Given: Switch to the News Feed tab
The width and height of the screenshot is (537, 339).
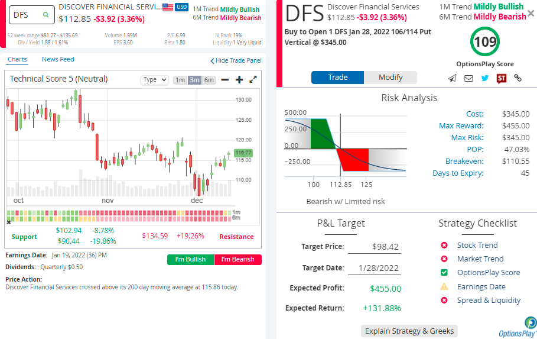Looking at the screenshot, I should 58,59.
